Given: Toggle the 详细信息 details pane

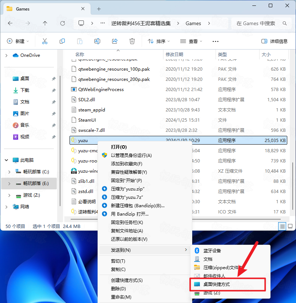Looking at the screenshot, I should point(275,41).
